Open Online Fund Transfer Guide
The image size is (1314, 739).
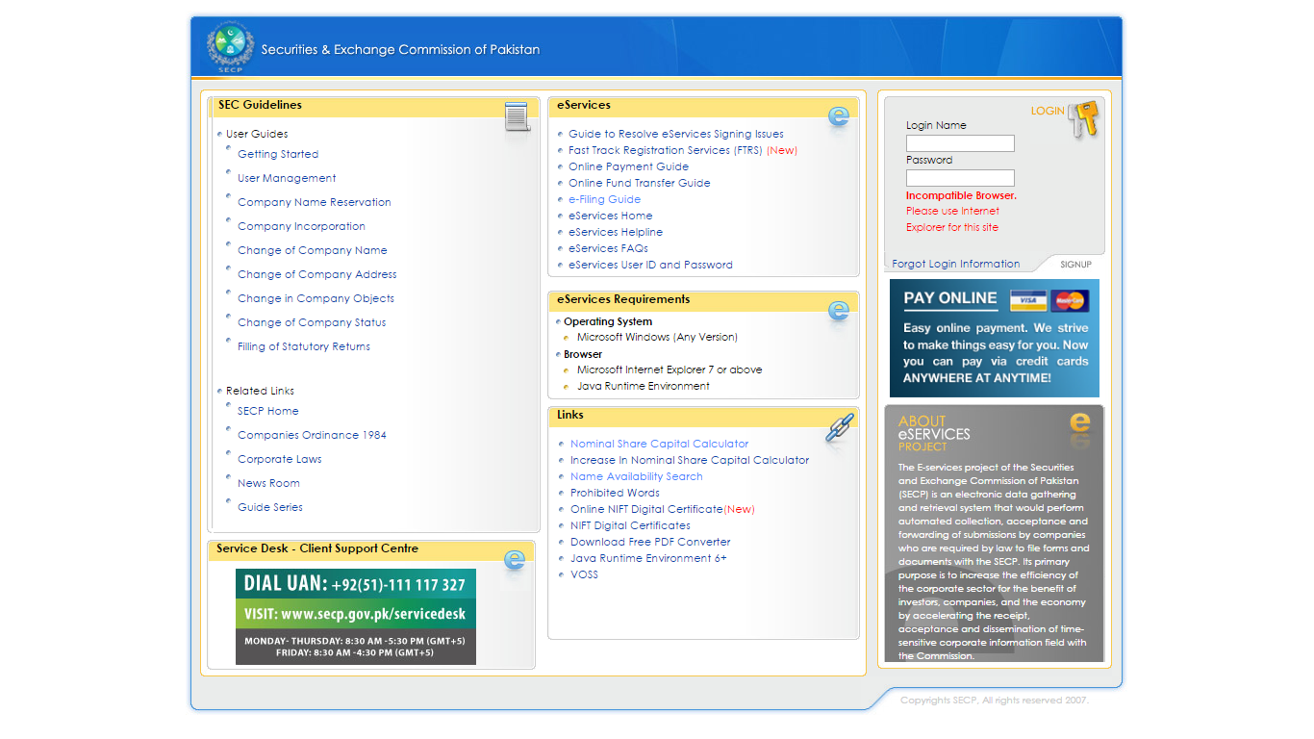tap(640, 183)
